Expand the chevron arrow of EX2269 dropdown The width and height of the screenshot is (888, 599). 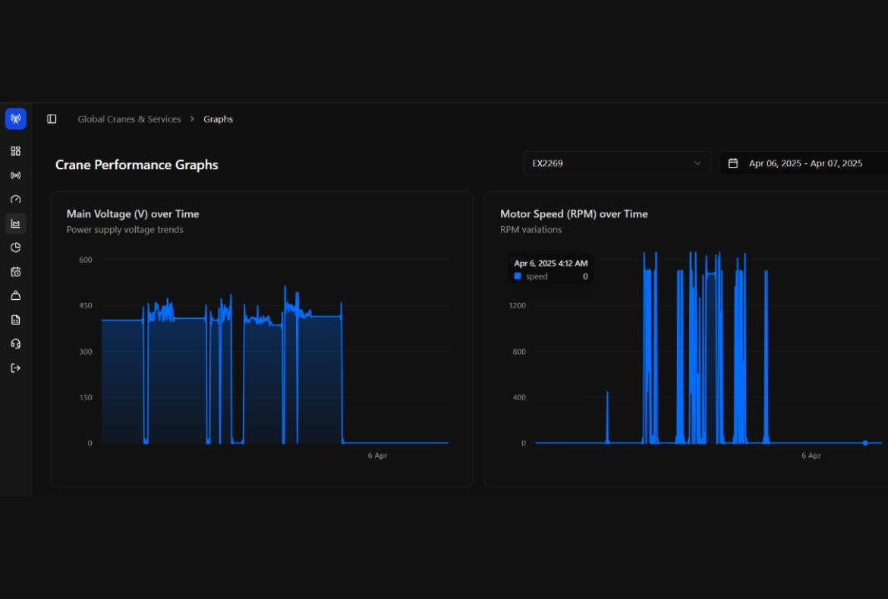(697, 163)
